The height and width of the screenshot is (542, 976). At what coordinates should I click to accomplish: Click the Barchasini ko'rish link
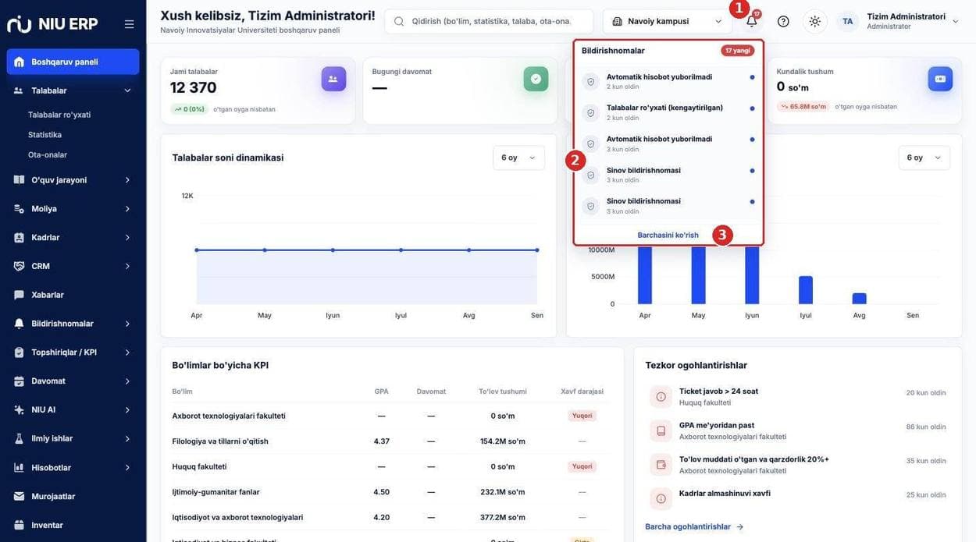(668, 235)
